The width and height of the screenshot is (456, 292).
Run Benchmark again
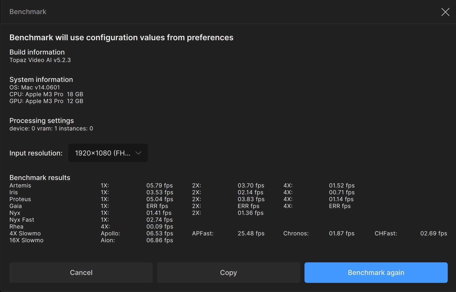[376, 273]
